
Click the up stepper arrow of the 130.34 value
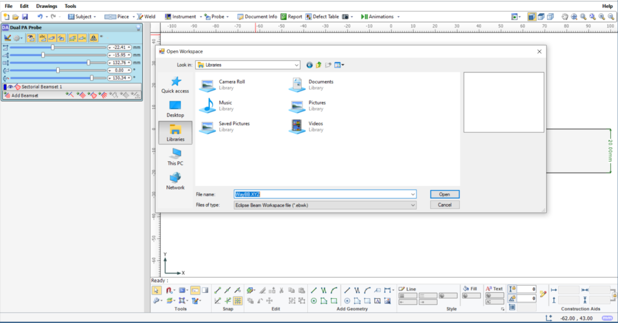129,78
